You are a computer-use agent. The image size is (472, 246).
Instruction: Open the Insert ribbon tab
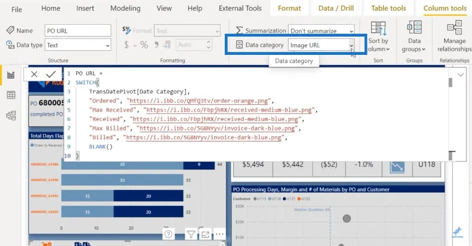pyautogui.click(x=85, y=8)
